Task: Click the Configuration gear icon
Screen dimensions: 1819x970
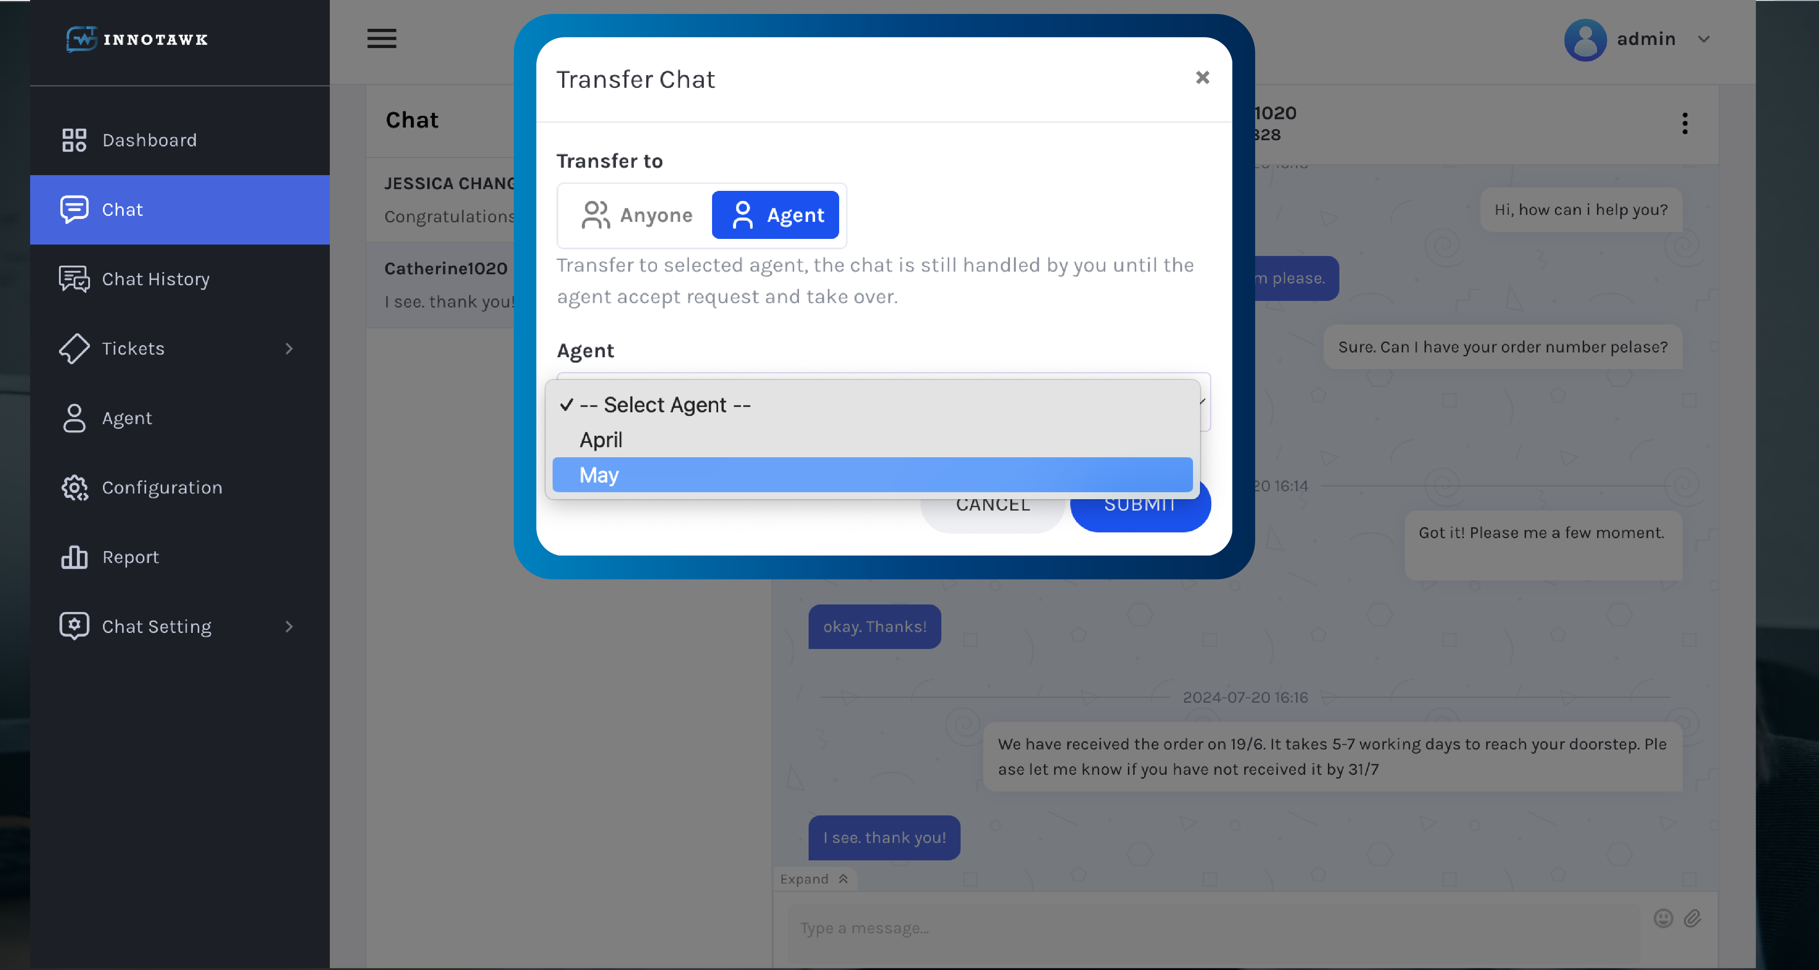Action: click(74, 487)
